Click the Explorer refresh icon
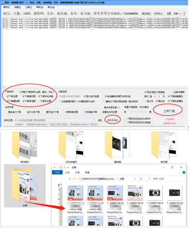 141,179
